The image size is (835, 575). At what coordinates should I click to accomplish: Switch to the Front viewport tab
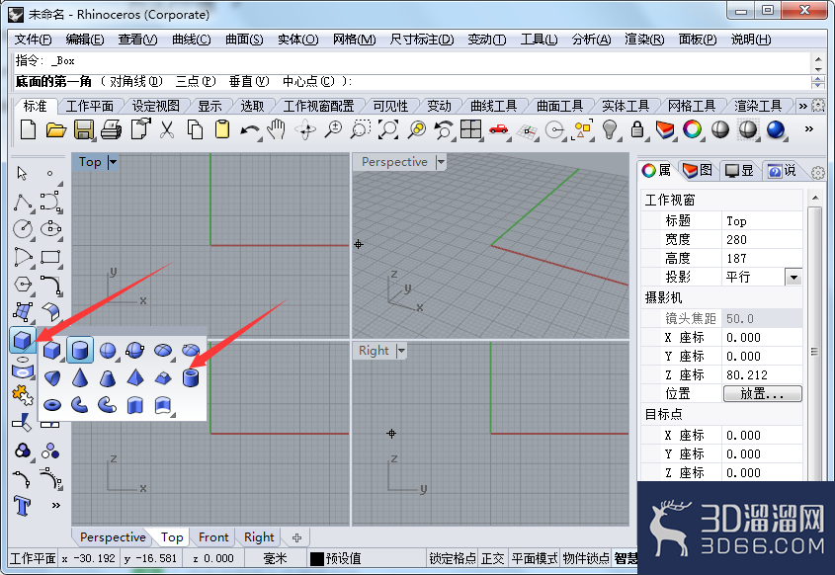pyautogui.click(x=213, y=537)
